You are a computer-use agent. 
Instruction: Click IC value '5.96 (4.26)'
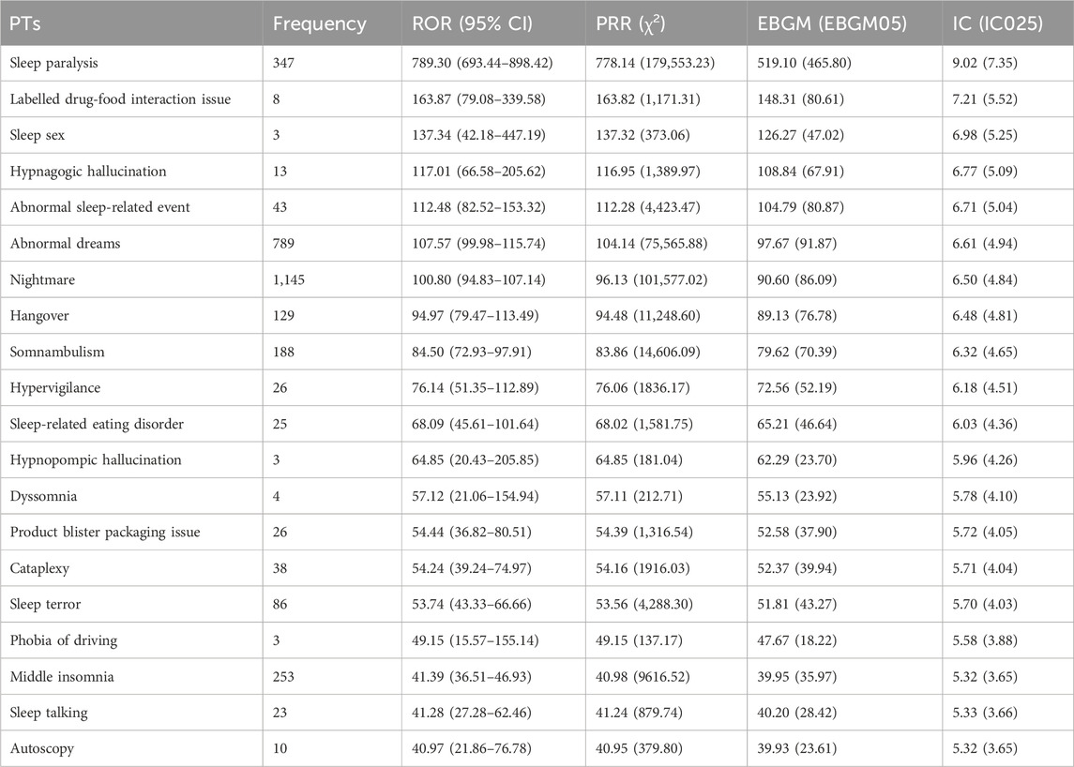coord(985,459)
